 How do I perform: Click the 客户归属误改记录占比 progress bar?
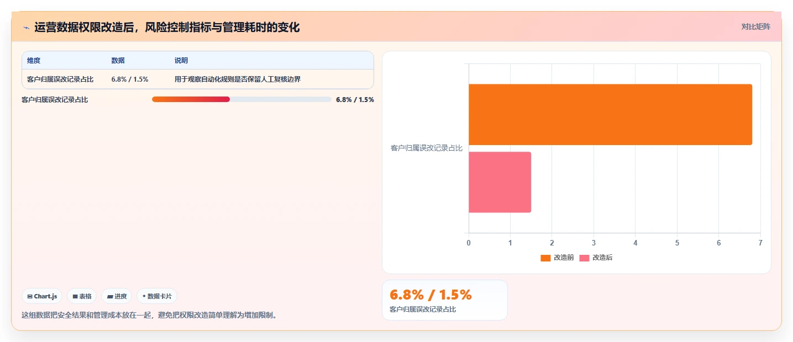[241, 99]
